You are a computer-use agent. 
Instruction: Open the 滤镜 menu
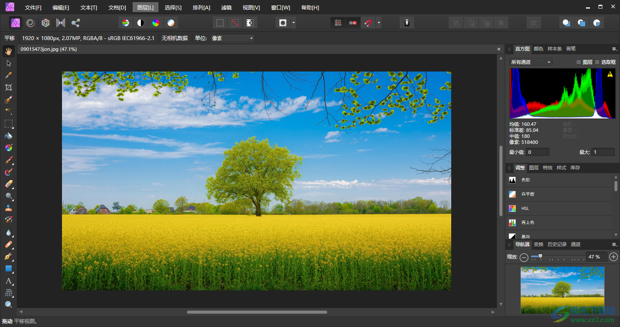click(226, 8)
